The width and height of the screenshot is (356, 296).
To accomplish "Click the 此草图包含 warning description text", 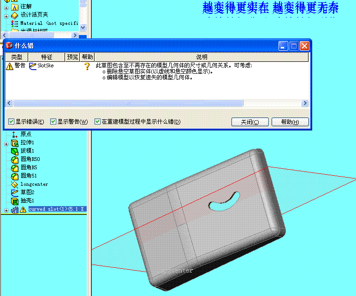I will pyautogui.click(x=174, y=65).
